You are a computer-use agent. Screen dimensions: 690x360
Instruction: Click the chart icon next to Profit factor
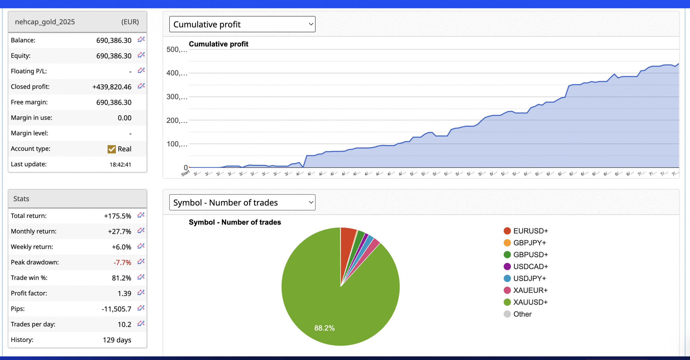141,293
